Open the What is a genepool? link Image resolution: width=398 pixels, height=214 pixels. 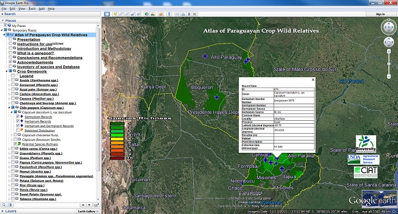click(x=36, y=53)
